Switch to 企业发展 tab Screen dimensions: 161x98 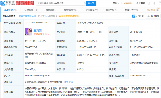click(92, 10)
